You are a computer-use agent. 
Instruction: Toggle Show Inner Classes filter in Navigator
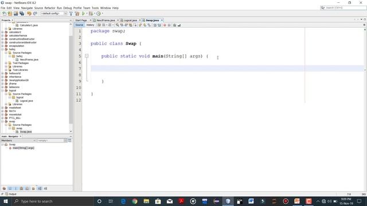coord(28,188)
